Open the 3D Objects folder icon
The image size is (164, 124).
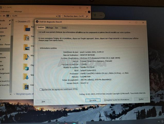click(26, 67)
